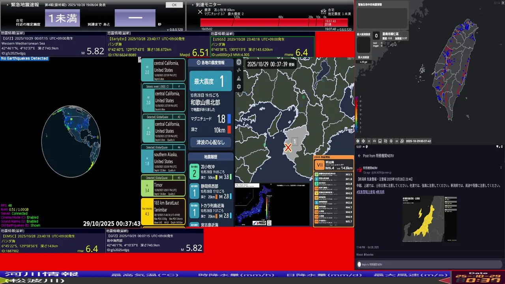Click the blue magnitude 1.8 color bar
This screenshot has height=284, width=505.
pos(229,119)
